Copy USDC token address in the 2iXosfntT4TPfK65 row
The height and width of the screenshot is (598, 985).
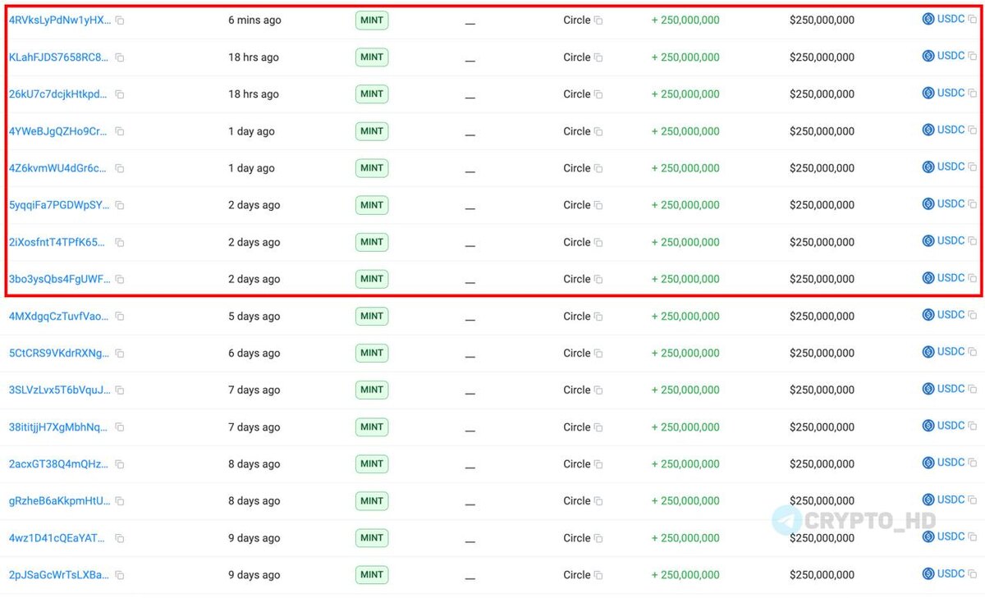pos(973,241)
